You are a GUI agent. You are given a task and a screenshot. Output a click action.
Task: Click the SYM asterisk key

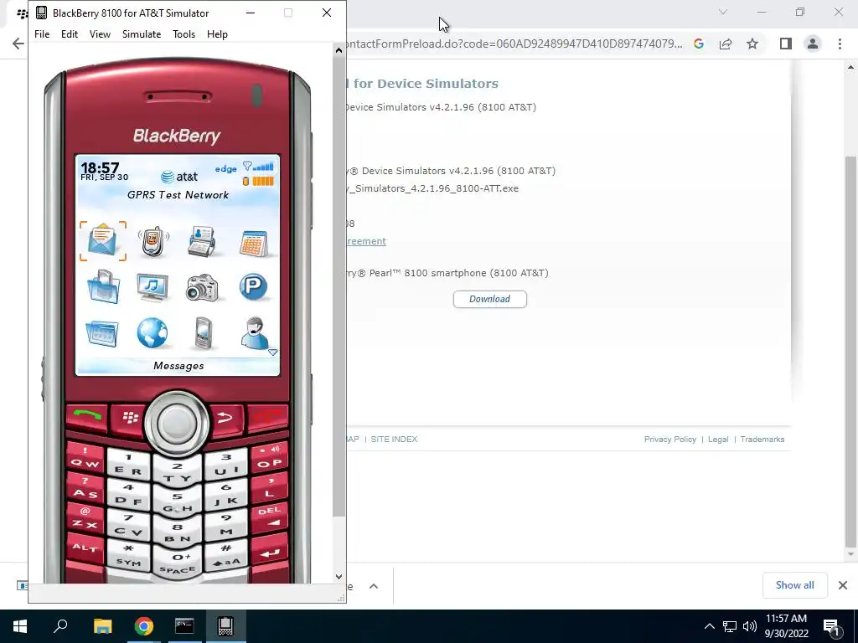(128, 555)
